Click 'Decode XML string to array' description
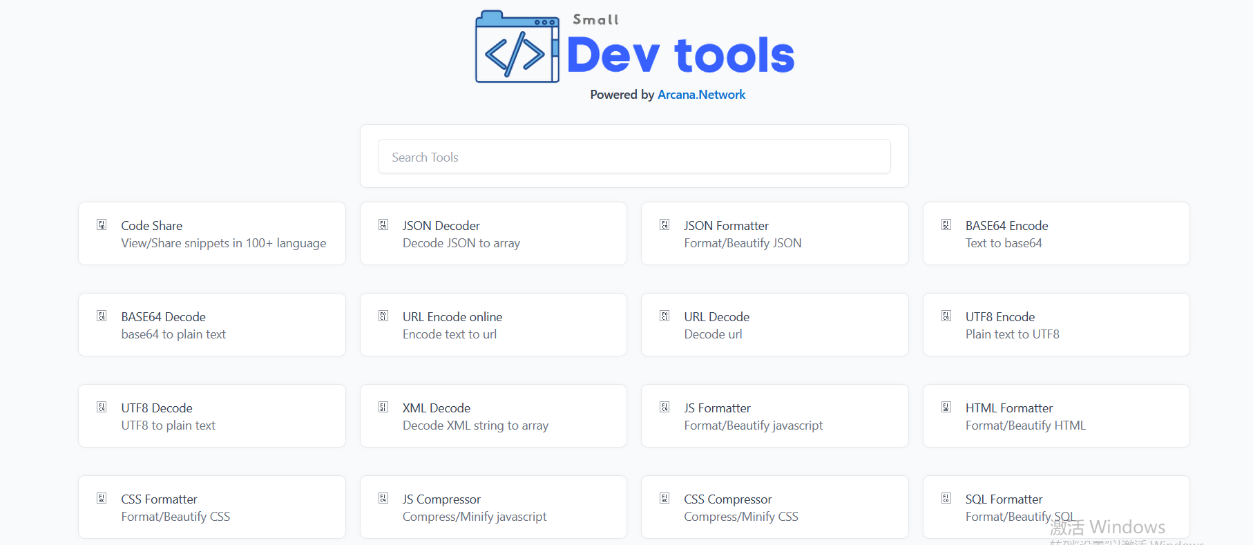Image resolution: width=1253 pixels, height=545 pixels. click(475, 426)
